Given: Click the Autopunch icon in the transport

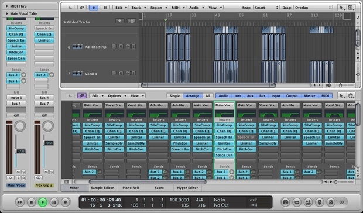Looking at the screenshot, I should pyautogui.click(x=308, y=202).
